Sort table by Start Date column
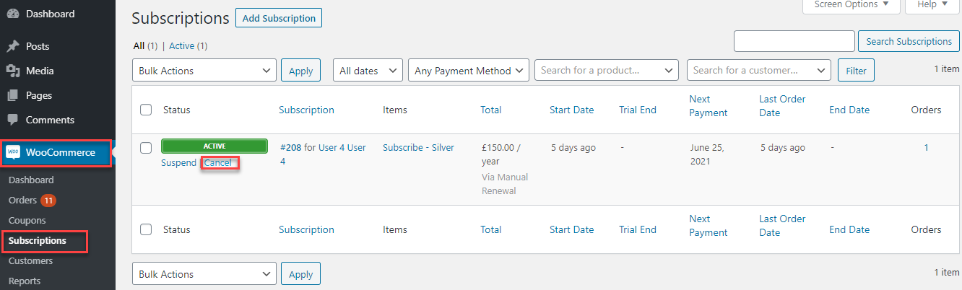Screen dimensions: 962x290 [571, 110]
